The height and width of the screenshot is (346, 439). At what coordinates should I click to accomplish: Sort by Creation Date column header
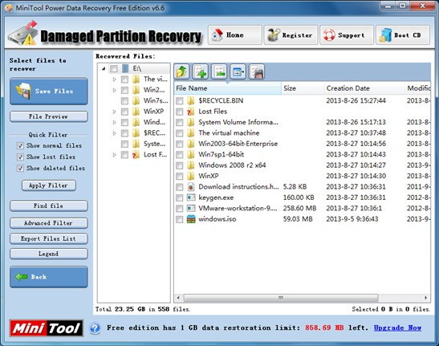[364, 88]
